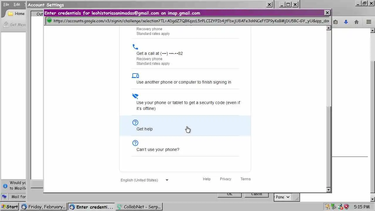Open the Windows Start button
Viewport: 375px width, 211px height.
[x=10, y=207]
